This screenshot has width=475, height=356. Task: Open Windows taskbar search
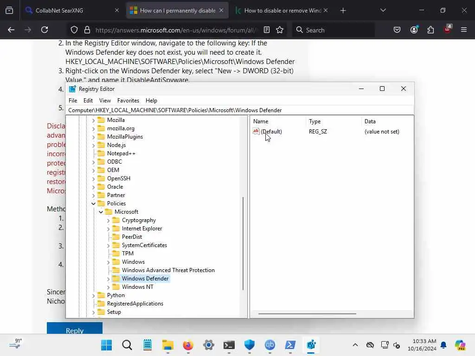tap(127, 345)
